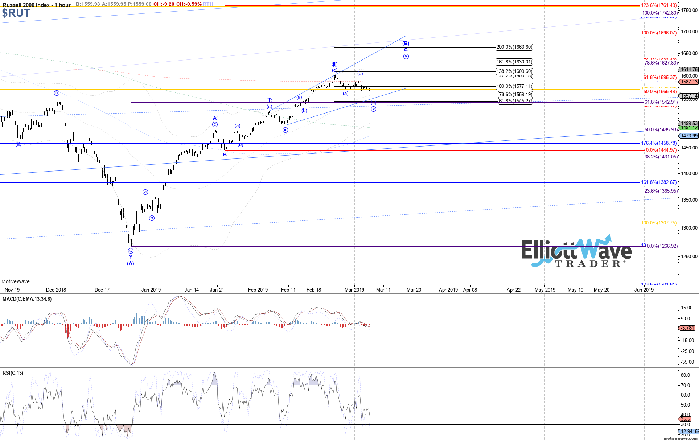Click the red 0.0%(1444.97) level label
This screenshot has height=441, width=699.
(661, 150)
